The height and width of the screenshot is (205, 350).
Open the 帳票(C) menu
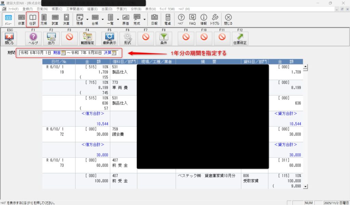tap(57, 9)
